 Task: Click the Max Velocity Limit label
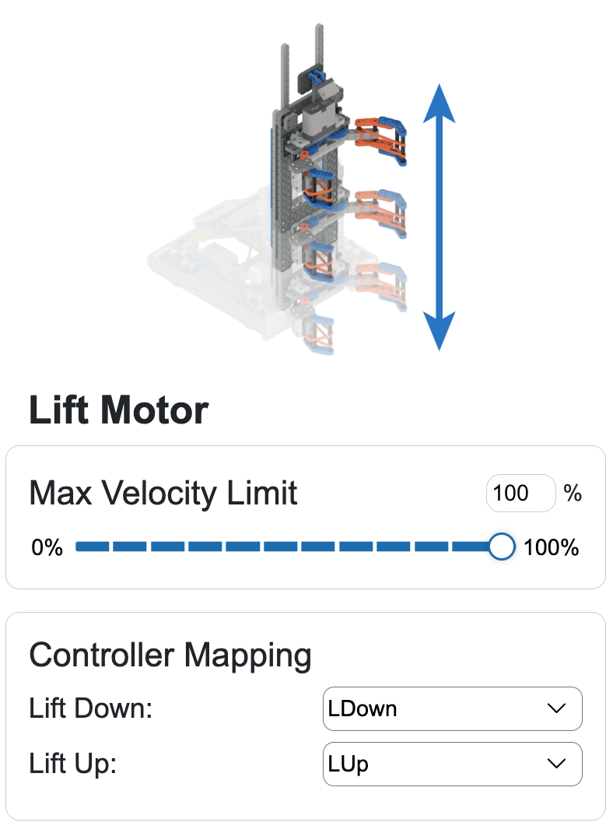tap(163, 493)
